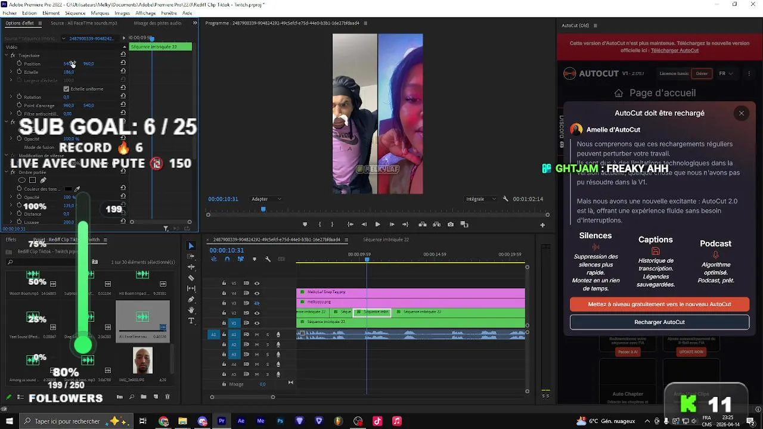Click the black Couleur des tons swatch
The image size is (763, 429).
[69, 189]
